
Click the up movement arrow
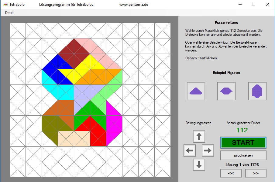point(199,136)
